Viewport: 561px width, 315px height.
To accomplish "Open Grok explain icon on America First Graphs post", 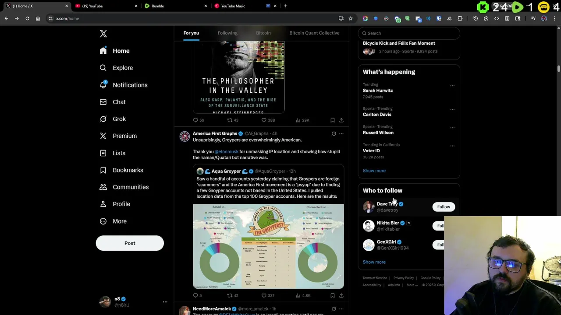I will click(334, 133).
